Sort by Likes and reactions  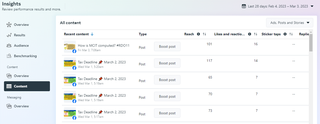(255, 34)
